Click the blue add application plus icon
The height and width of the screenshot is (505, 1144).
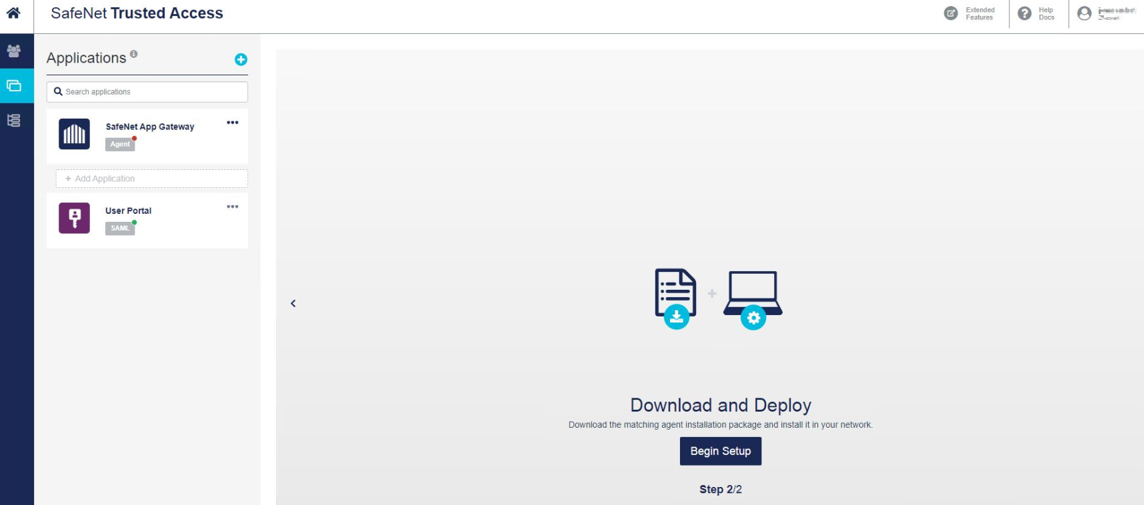(x=241, y=59)
